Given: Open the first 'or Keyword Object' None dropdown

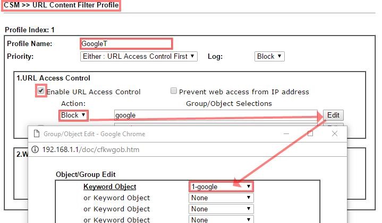Looking at the screenshot, I should [221, 198].
